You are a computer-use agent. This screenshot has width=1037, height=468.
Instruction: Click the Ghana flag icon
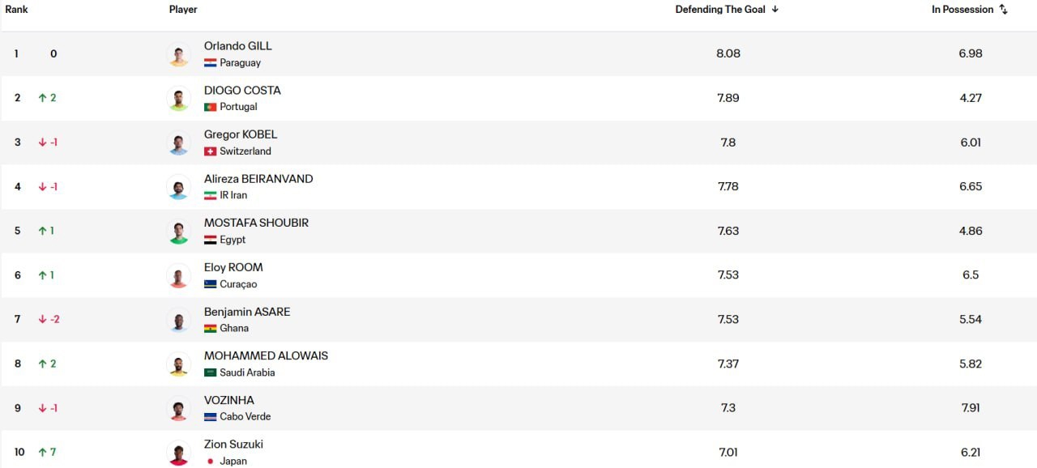[x=210, y=329]
